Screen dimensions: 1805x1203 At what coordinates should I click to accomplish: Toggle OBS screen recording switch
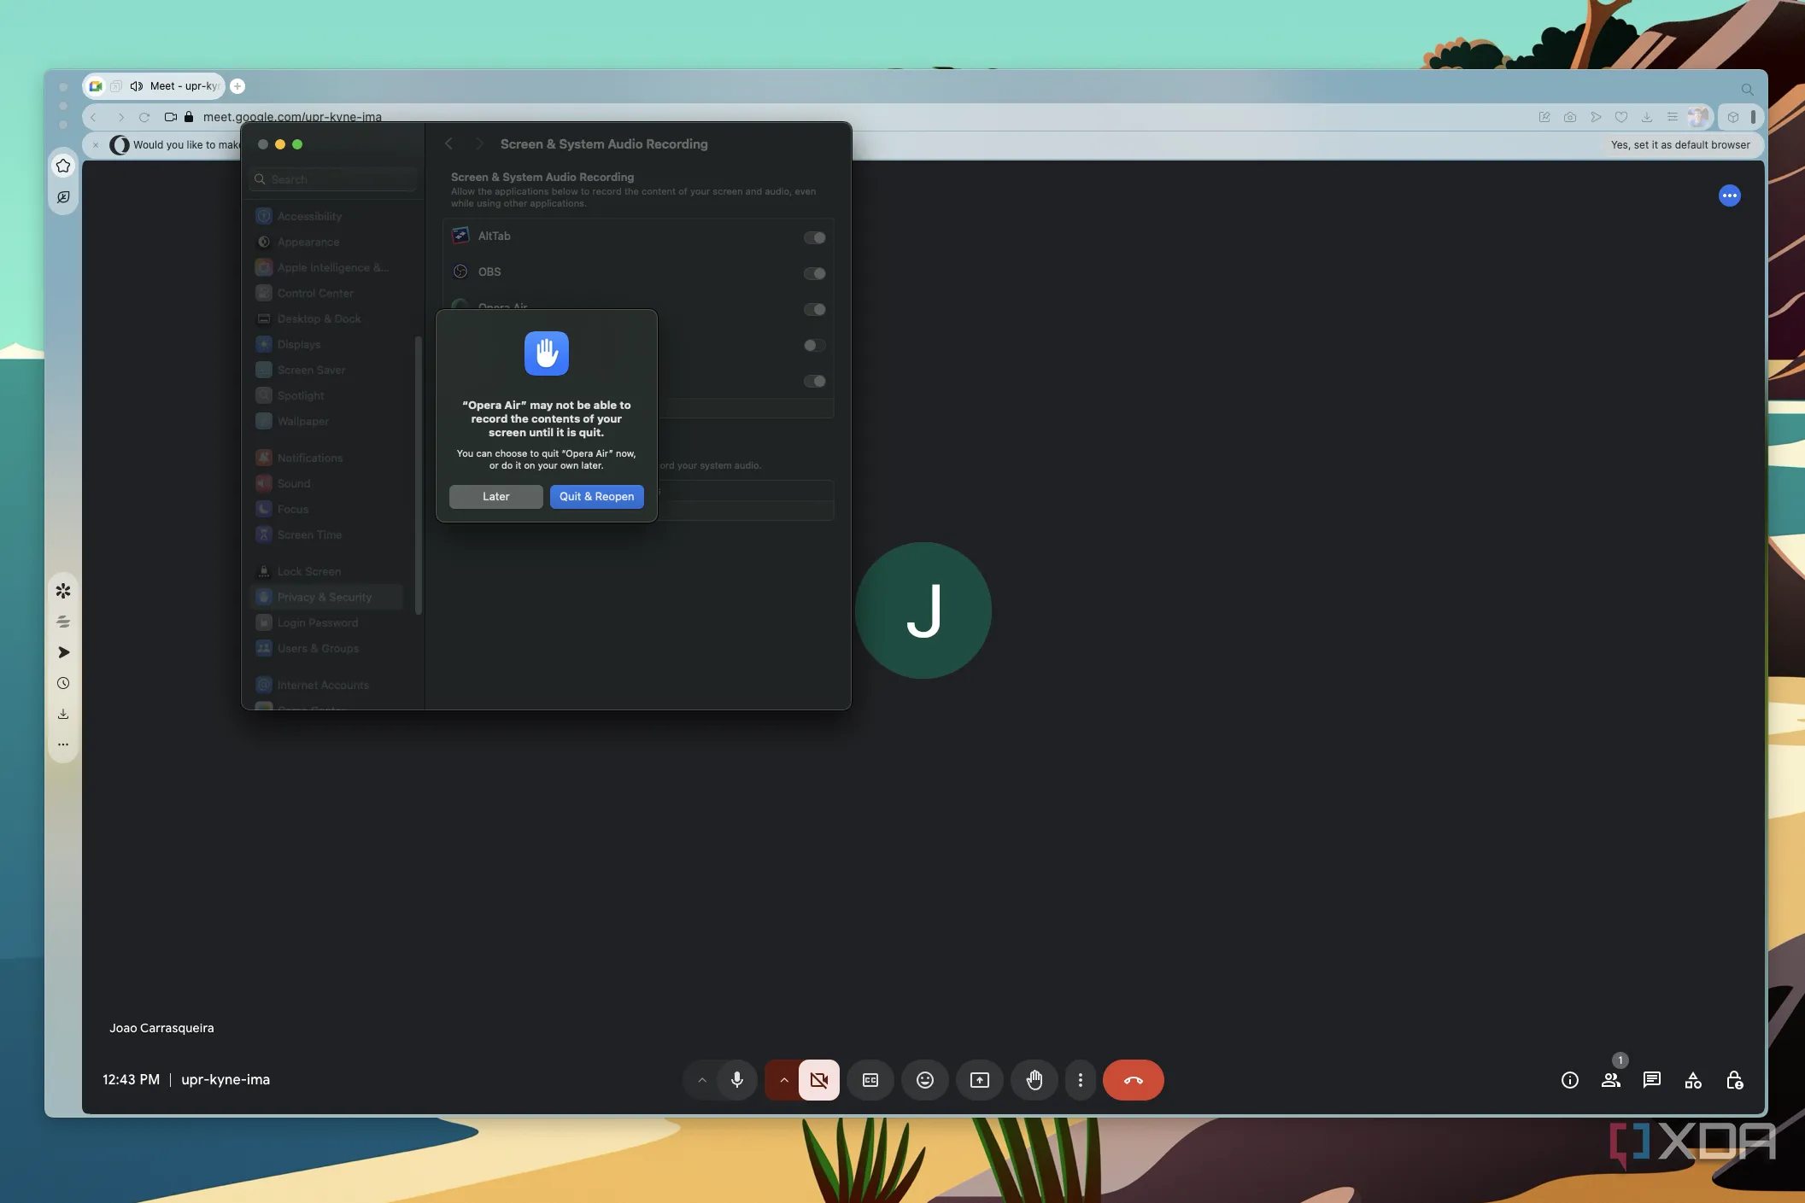pos(814,273)
